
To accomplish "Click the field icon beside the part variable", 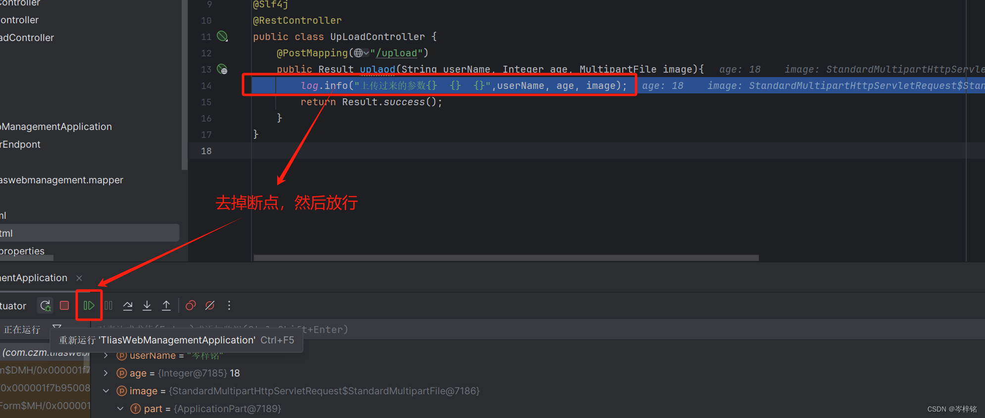I will [x=136, y=409].
